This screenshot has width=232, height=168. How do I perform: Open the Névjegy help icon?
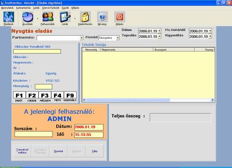[x=102, y=17]
